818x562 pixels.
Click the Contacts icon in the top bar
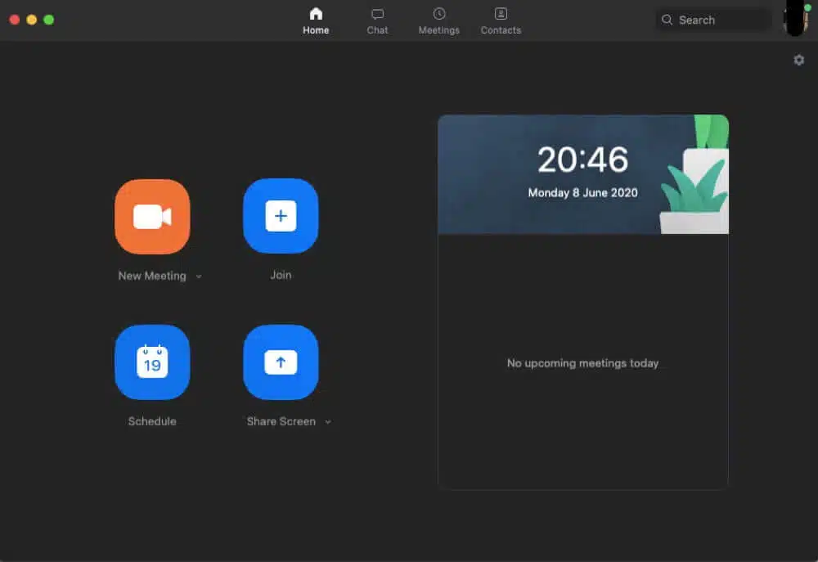click(500, 15)
